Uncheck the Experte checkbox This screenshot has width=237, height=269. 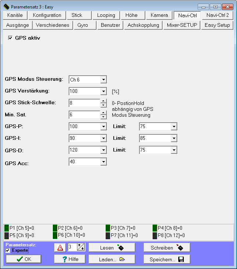tap(8, 250)
